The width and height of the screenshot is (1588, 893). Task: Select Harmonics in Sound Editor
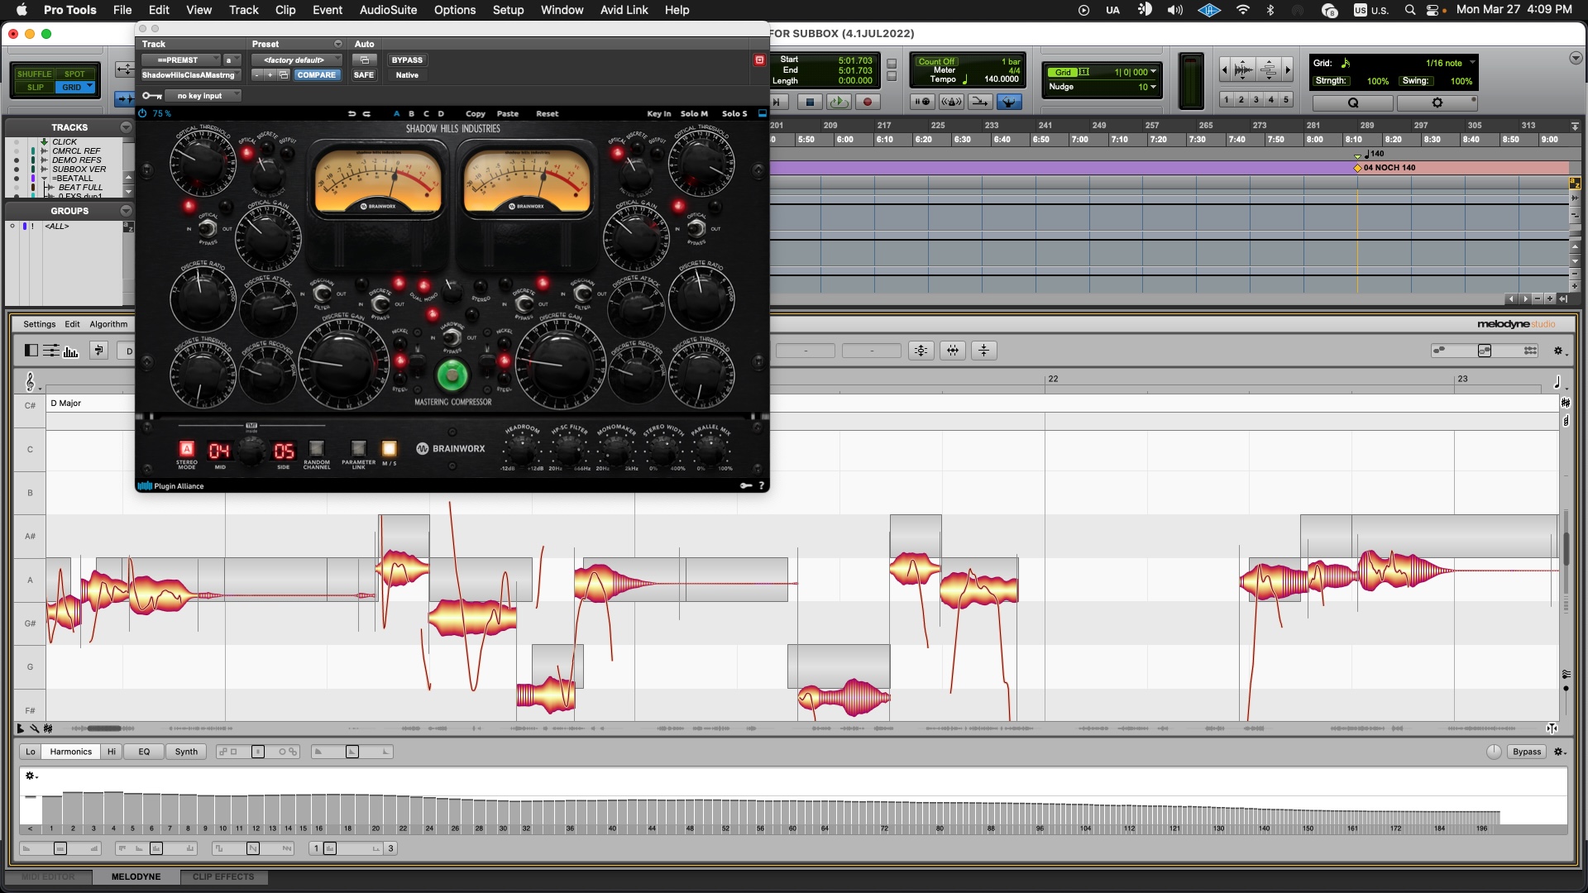click(x=71, y=752)
